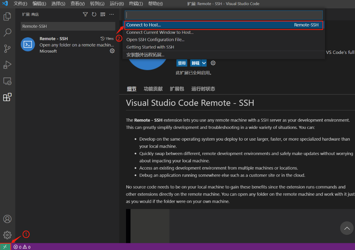Open the Manage gear in activity bar
The image size is (355, 250).
click(7, 235)
